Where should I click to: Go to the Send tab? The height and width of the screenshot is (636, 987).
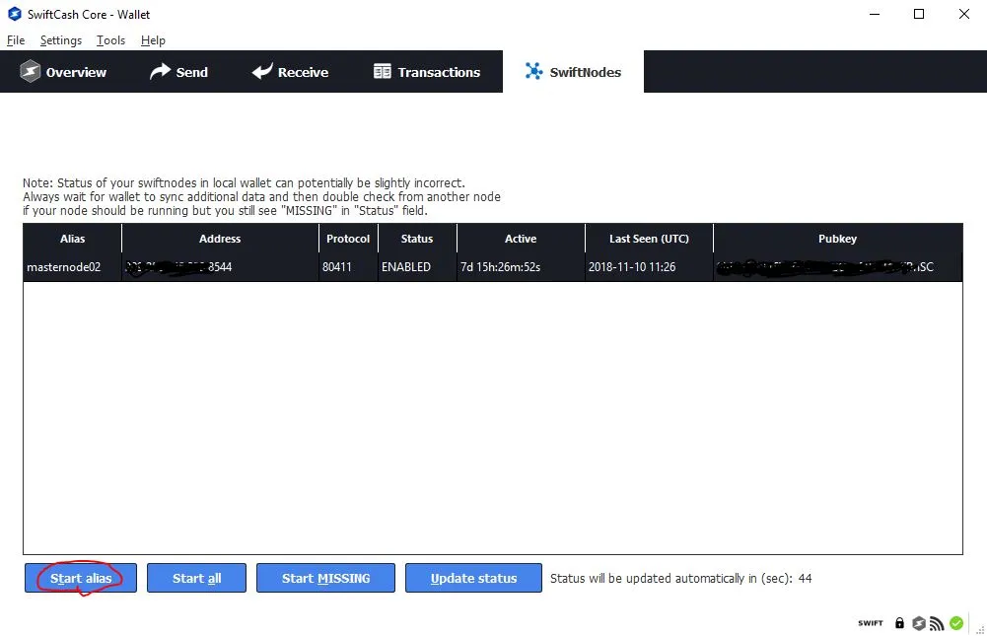178,72
